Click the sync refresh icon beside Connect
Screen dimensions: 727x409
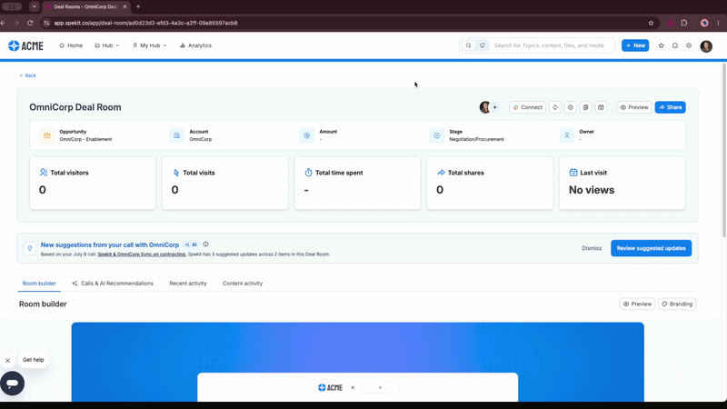[555, 107]
